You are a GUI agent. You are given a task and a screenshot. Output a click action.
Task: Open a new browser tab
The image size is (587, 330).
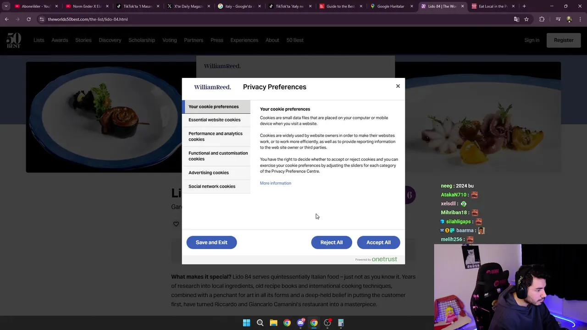[x=524, y=6]
